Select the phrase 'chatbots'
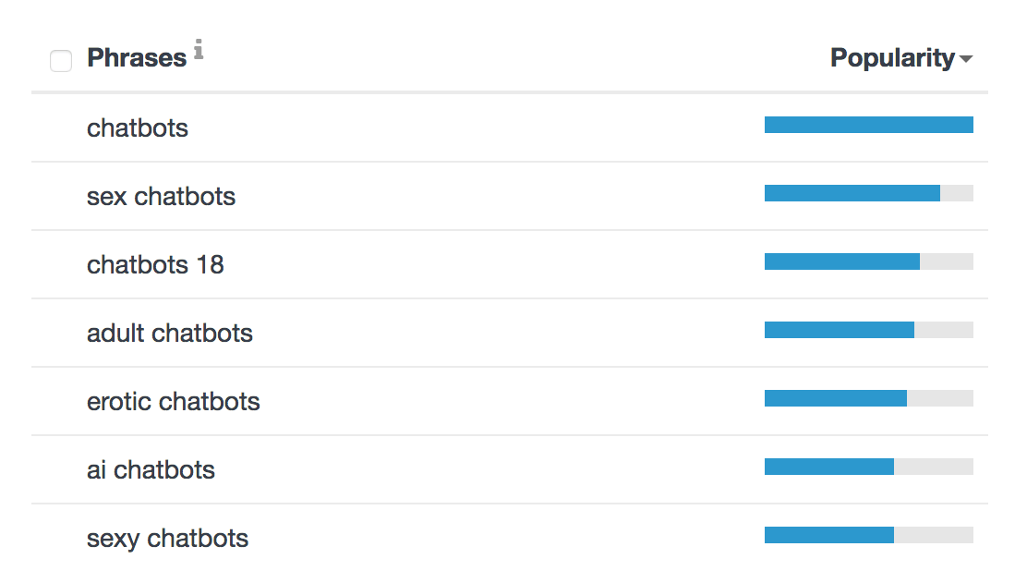Image resolution: width=1027 pixels, height=571 pixels. [138, 128]
